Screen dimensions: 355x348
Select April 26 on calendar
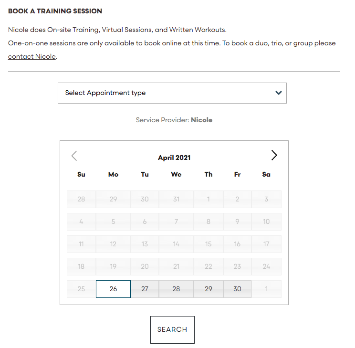[x=113, y=289]
